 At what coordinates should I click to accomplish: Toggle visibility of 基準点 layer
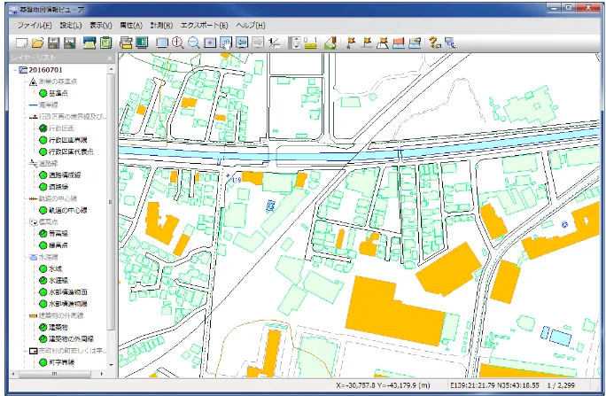click(x=43, y=93)
